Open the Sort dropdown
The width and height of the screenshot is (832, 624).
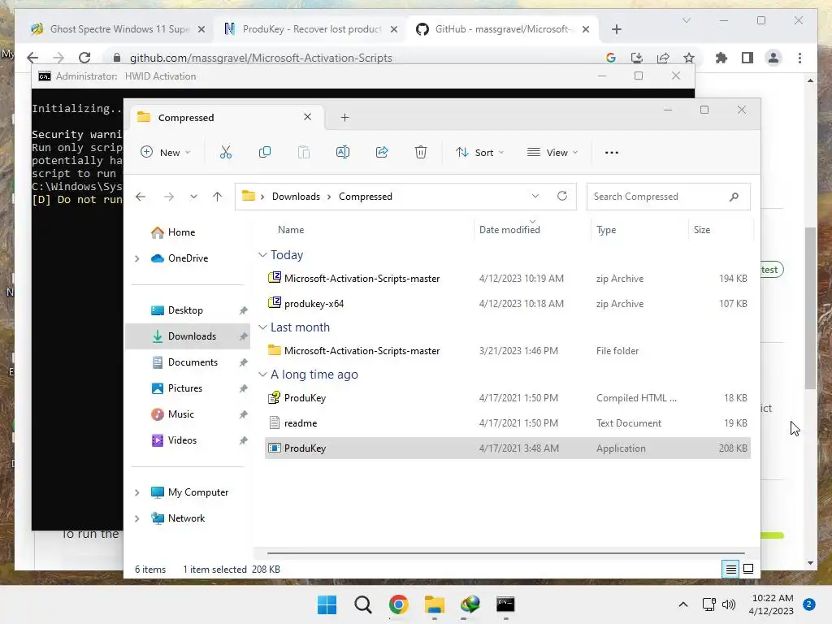(x=479, y=152)
